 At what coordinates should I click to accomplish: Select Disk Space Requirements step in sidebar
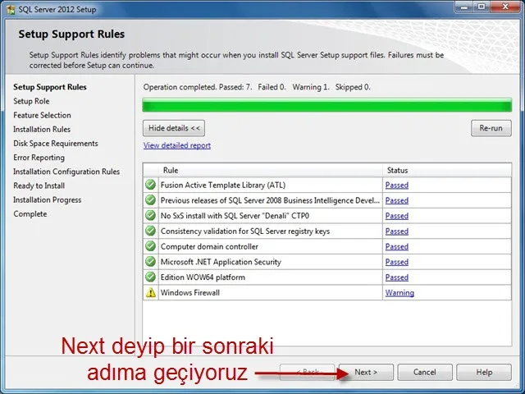pyautogui.click(x=56, y=144)
